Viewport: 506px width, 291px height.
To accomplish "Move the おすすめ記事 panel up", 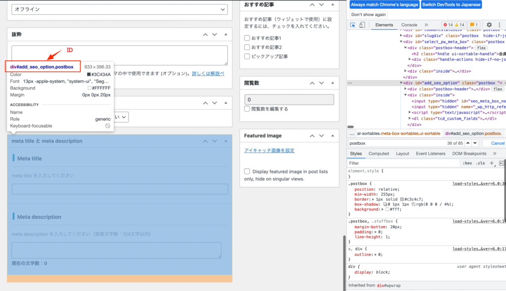I will point(312,4).
